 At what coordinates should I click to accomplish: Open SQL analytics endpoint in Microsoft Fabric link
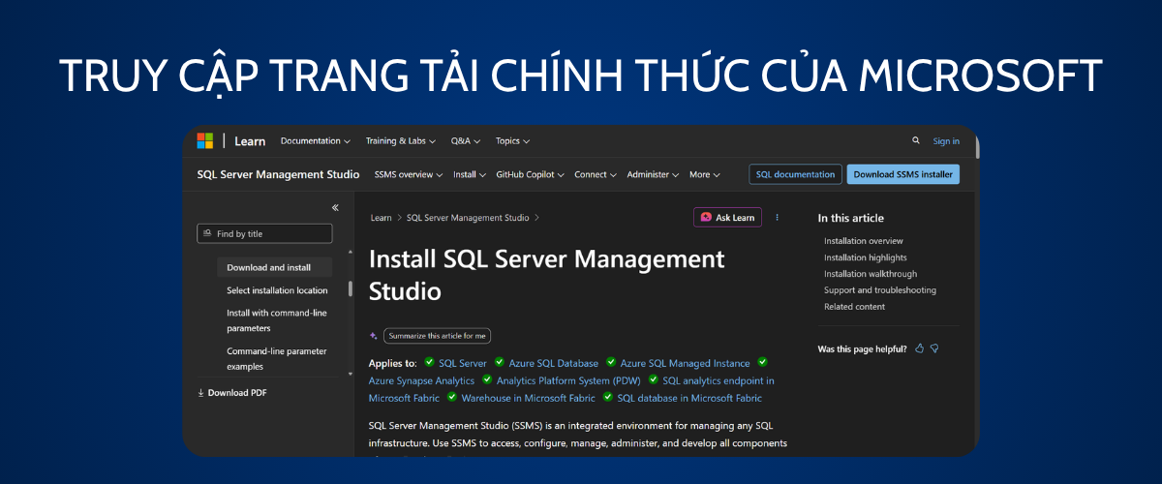pos(719,381)
